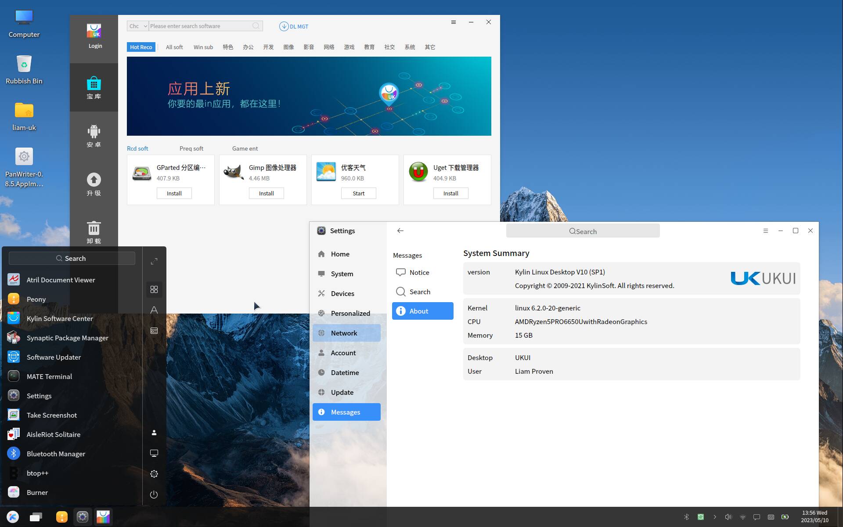Toggle the Personalized settings section
The height and width of the screenshot is (527, 843).
coord(351,313)
